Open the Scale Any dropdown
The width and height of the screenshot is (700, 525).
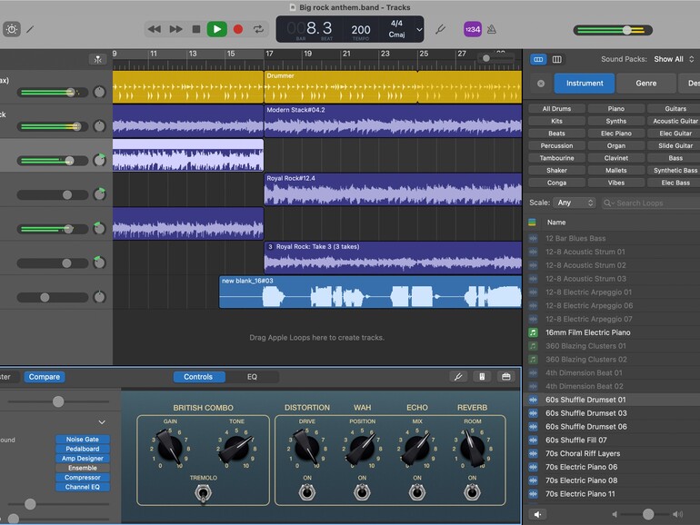click(575, 203)
